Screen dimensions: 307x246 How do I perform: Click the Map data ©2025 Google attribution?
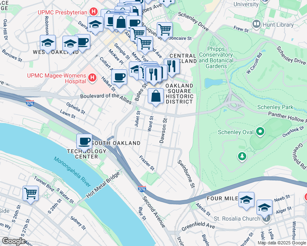click(282, 243)
